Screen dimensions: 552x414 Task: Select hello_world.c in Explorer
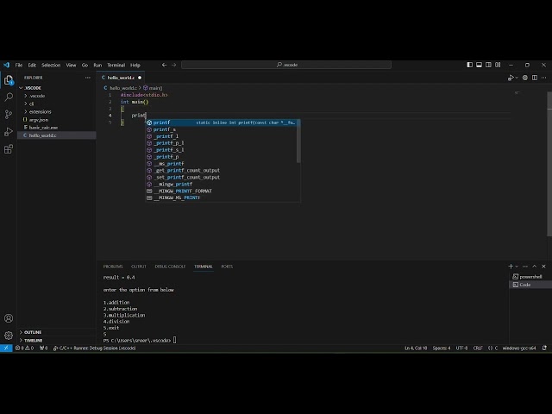pyautogui.click(x=56, y=135)
